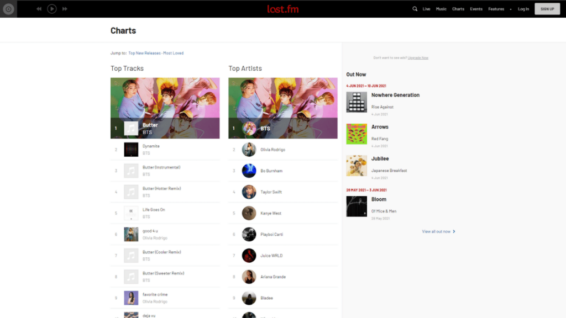Open the good 4 u cover thumbnail
The height and width of the screenshot is (318, 566).
131,234
